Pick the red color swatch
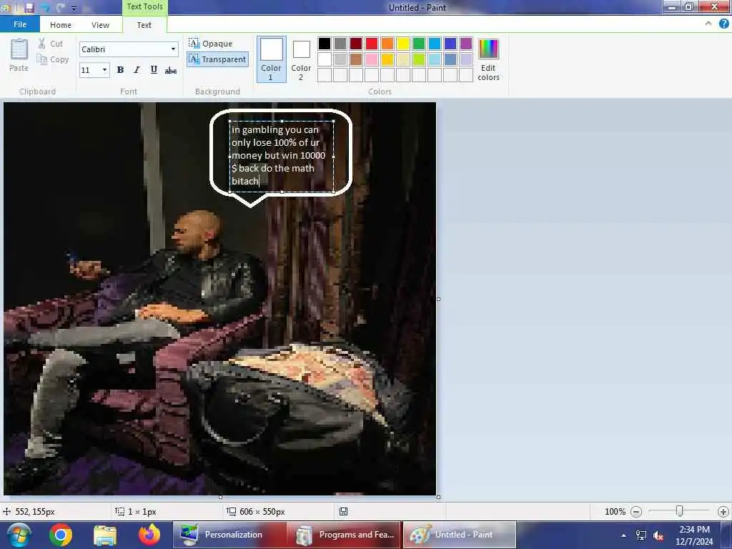 372,44
